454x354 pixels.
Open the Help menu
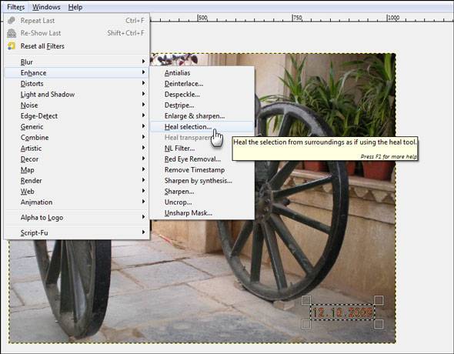[x=75, y=7]
